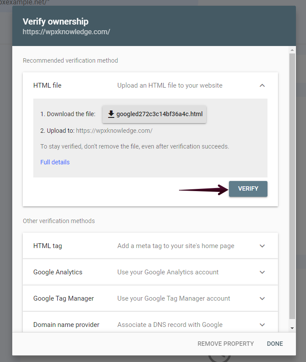Screen dimensions: 306x362
Task: Click the DONE button
Action: coord(275,344)
